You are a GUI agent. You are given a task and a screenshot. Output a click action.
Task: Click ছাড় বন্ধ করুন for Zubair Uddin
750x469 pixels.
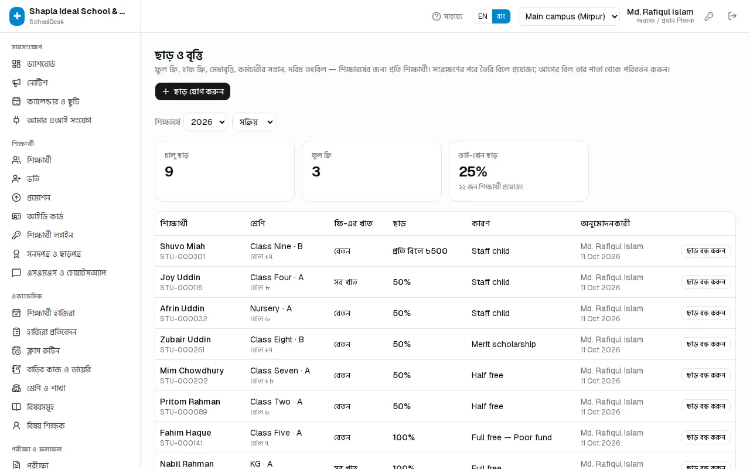pos(706,344)
